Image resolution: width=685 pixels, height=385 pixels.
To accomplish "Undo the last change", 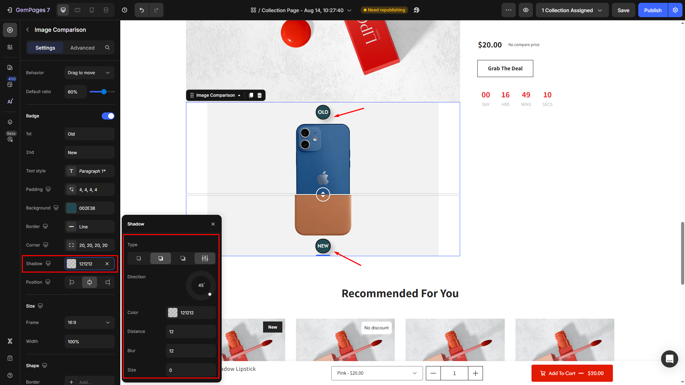I will pyautogui.click(x=142, y=10).
